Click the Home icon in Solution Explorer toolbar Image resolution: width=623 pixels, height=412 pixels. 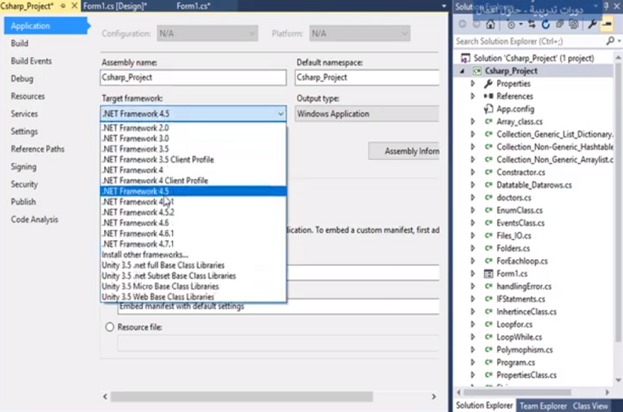490,25
